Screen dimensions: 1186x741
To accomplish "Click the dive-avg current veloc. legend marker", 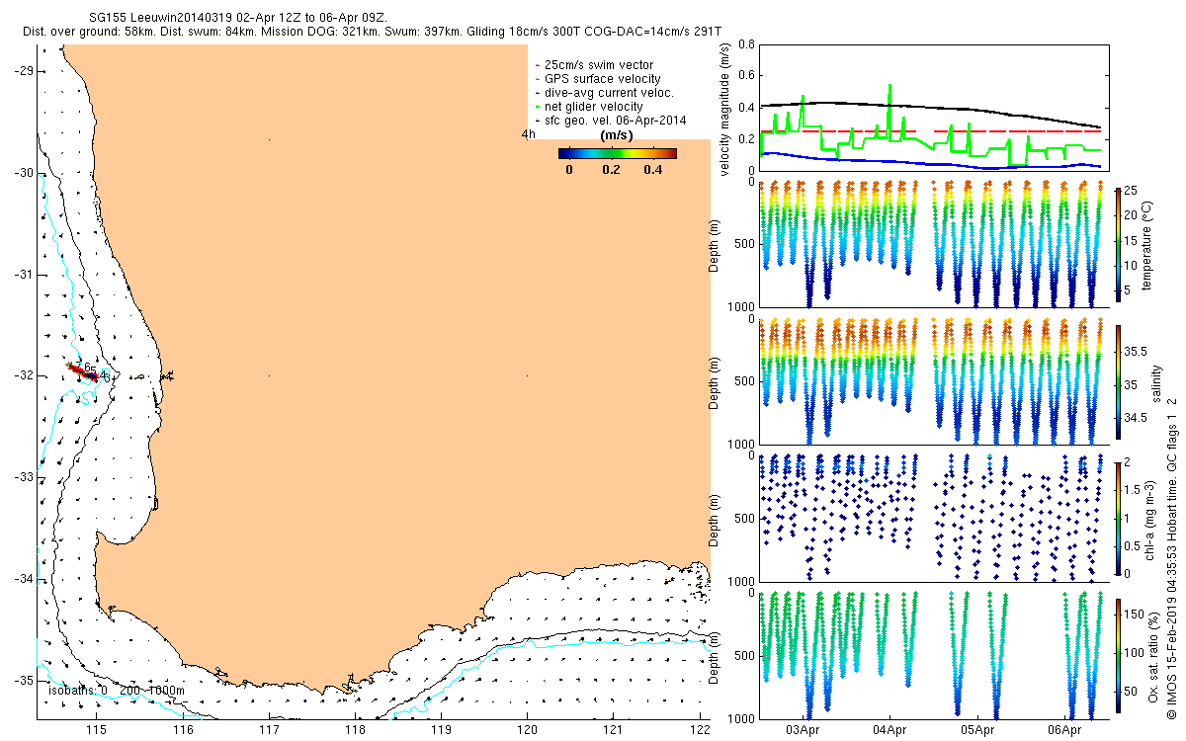I will click(x=537, y=93).
